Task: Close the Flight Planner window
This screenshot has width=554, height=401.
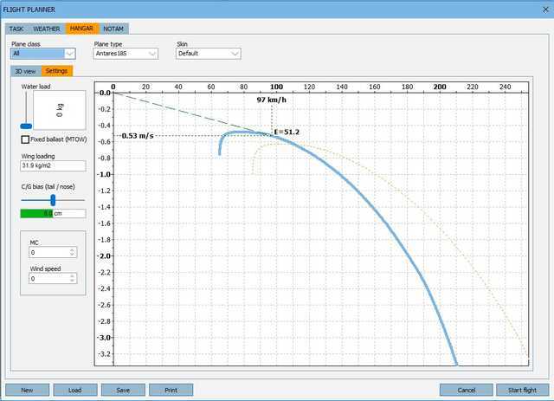Action: point(545,10)
